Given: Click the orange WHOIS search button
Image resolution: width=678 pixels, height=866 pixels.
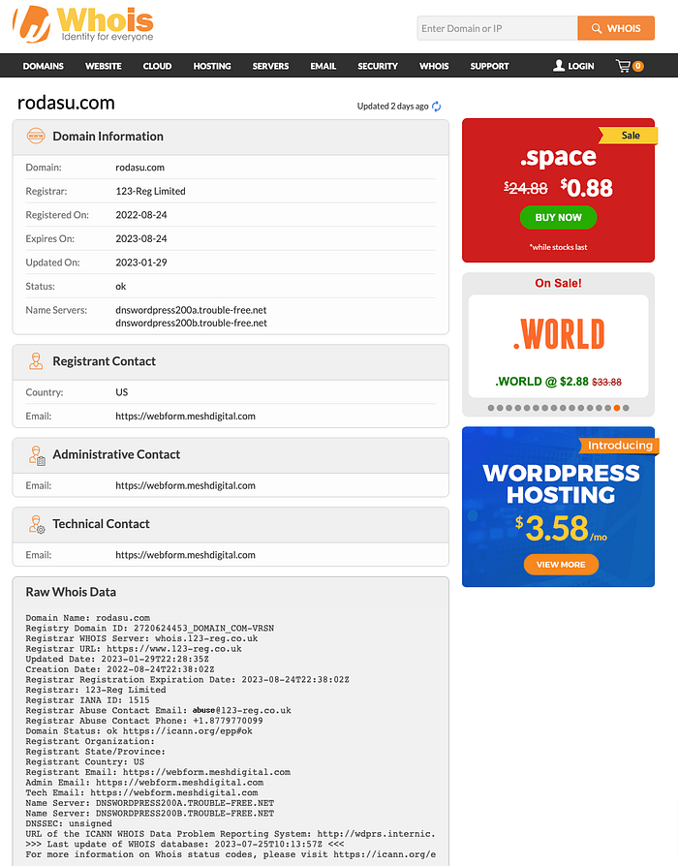Looking at the screenshot, I should coord(616,28).
